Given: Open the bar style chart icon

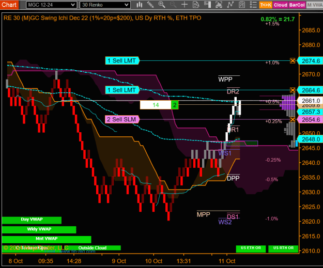Looking at the screenshot, I should click(x=140, y=5).
